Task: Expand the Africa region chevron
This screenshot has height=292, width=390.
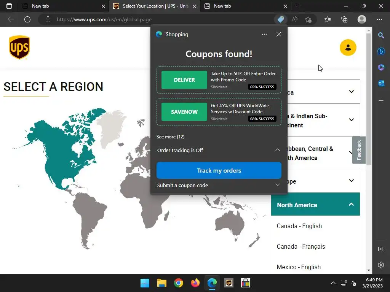Action: pos(351,92)
